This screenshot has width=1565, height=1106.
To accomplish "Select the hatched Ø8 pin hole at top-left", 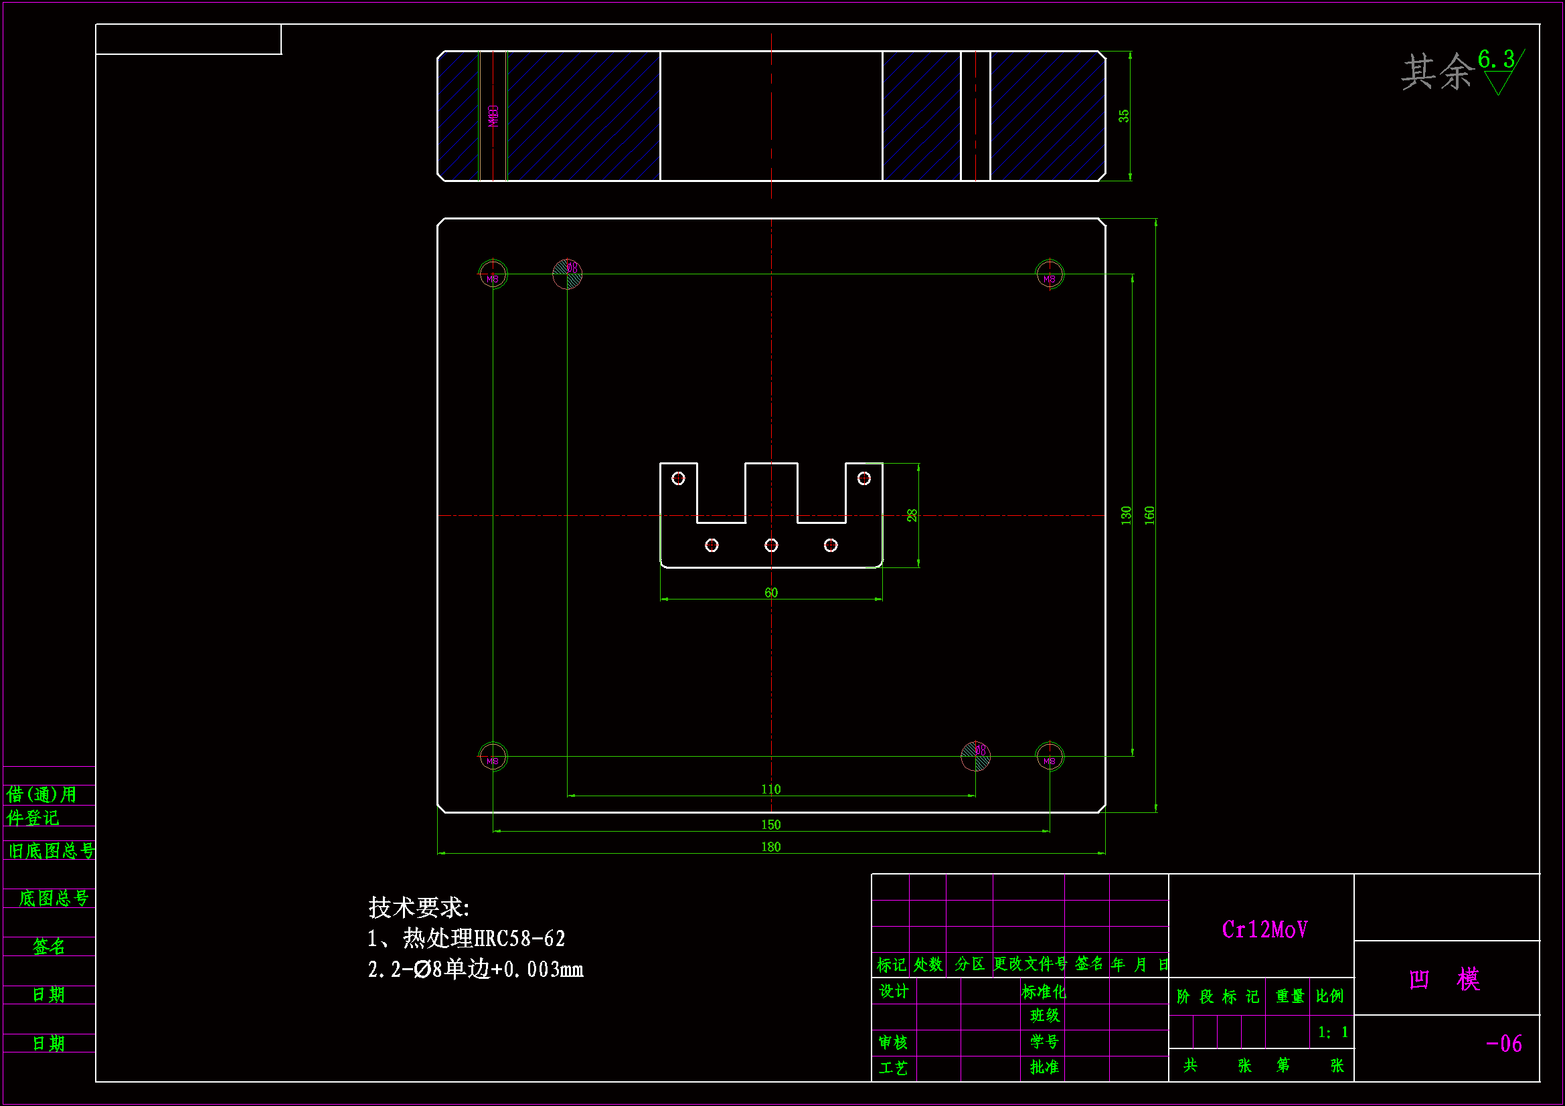I will 567,274.
